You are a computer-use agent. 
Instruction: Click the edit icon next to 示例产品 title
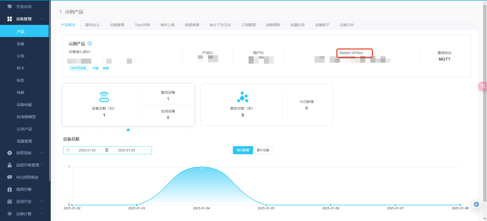point(90,43)
